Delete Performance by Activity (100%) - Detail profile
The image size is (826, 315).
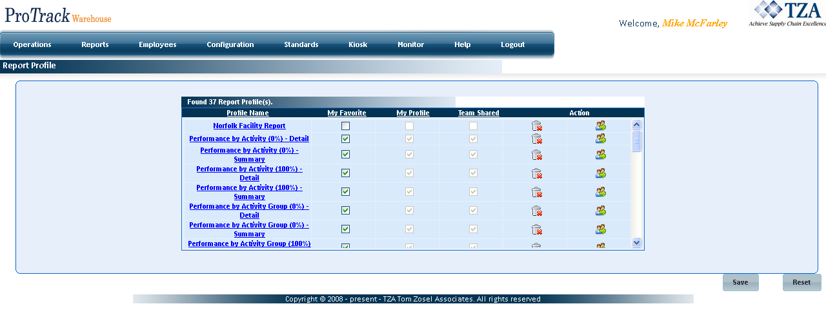pyautogui.click(x=536, y=173)
